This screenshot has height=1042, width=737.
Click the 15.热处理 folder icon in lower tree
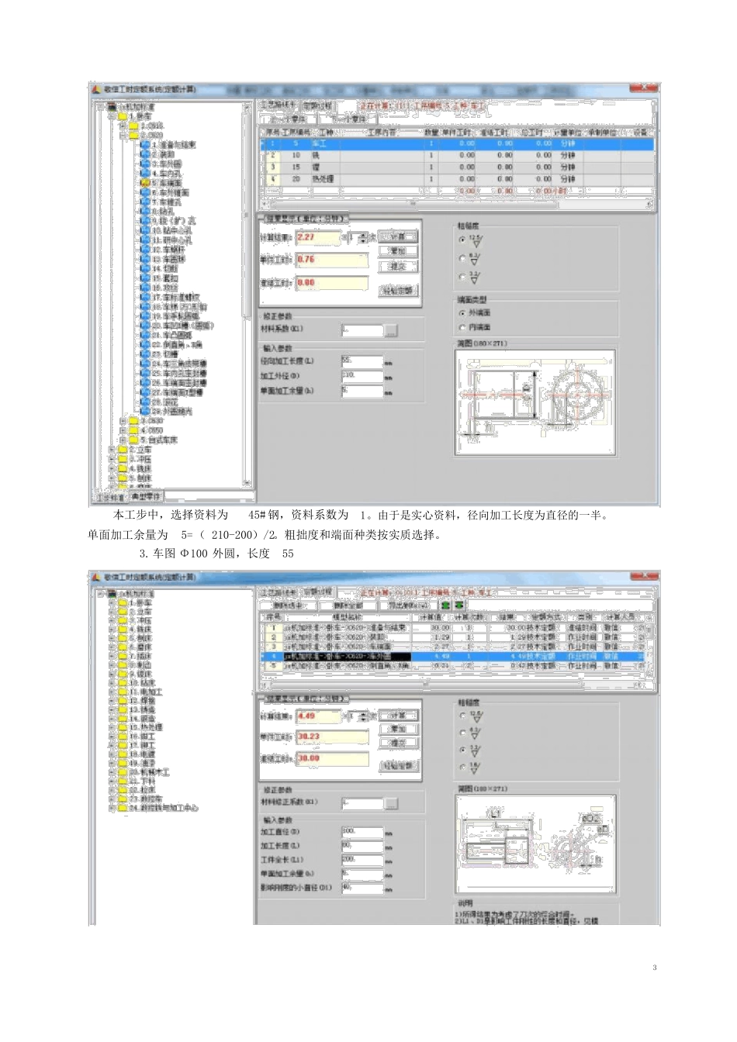[123, 727]
